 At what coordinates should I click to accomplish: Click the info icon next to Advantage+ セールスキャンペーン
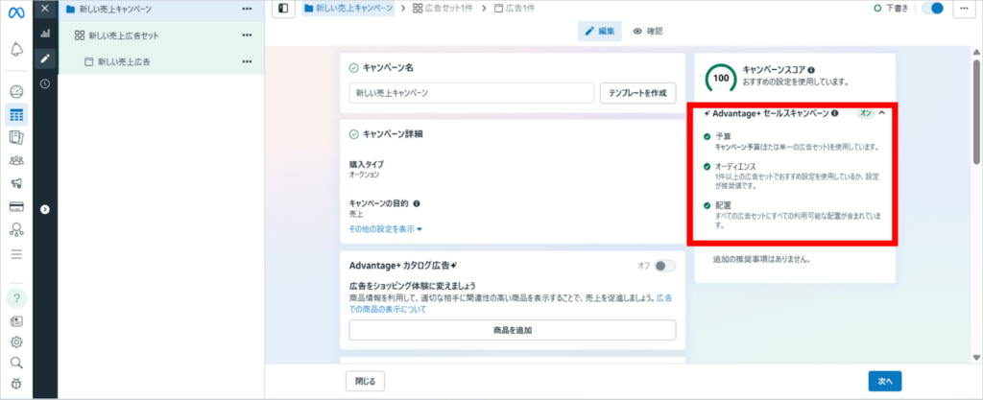[x=834, y=114]
